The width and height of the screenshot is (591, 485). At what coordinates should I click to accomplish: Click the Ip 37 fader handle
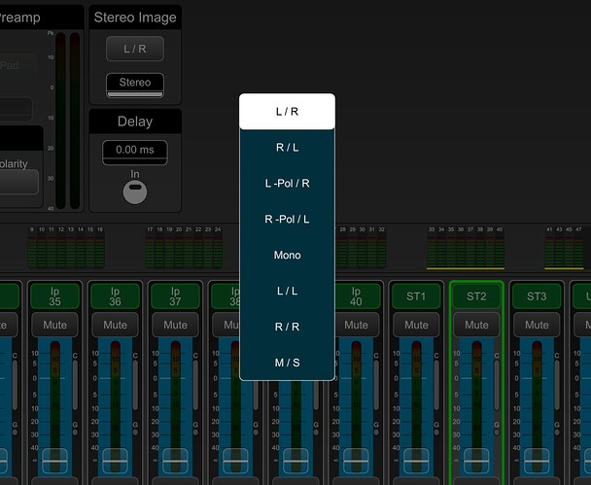(x=175, y=461)
